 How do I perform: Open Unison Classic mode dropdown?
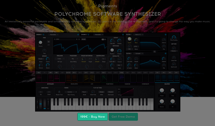click(x=41, y=59)
